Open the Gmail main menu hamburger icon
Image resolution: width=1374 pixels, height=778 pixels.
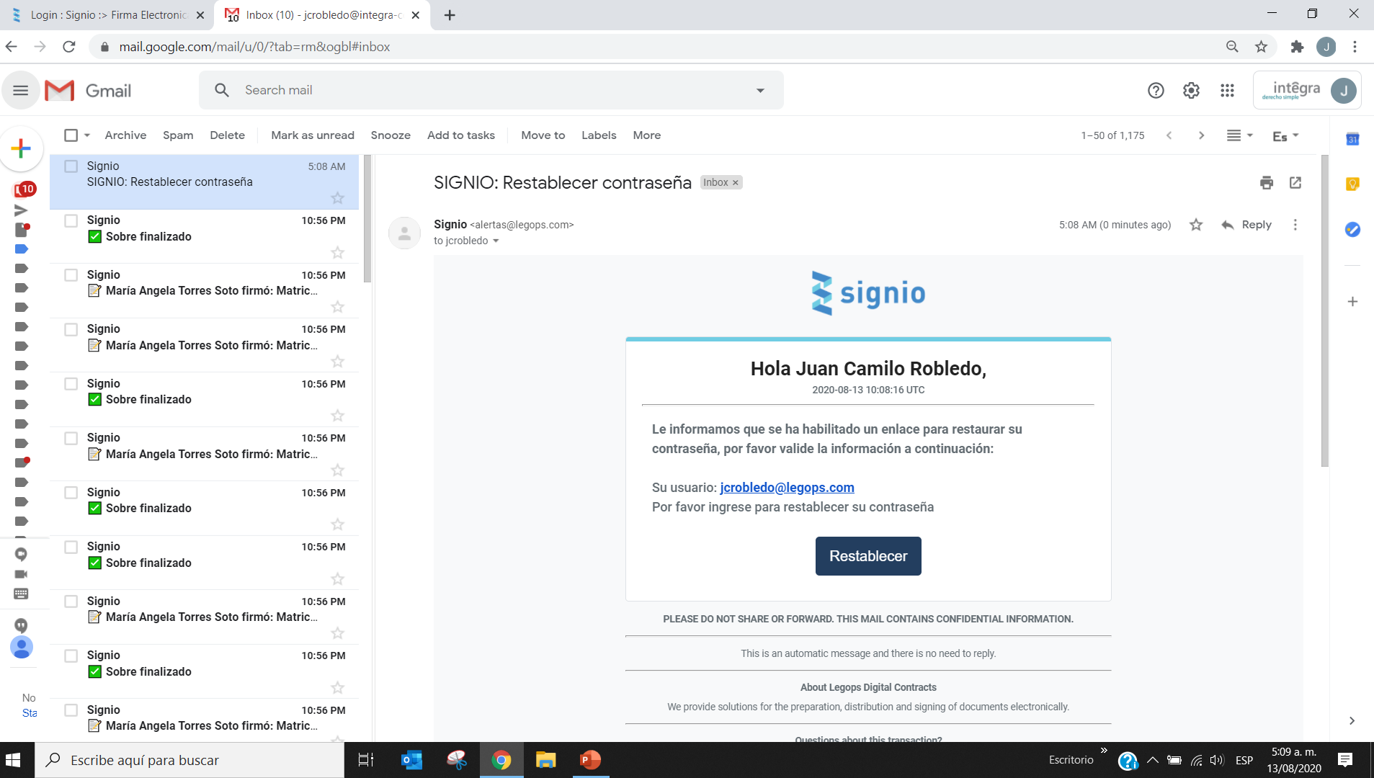coord(21,90)
